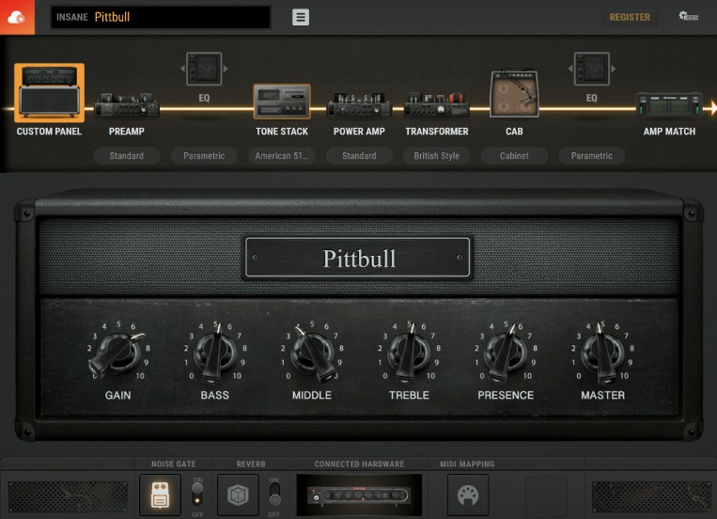Open the settings gear icon
The height and width of the screenshot is (519, 717).
pyautogui.click(x=688, y=17)
